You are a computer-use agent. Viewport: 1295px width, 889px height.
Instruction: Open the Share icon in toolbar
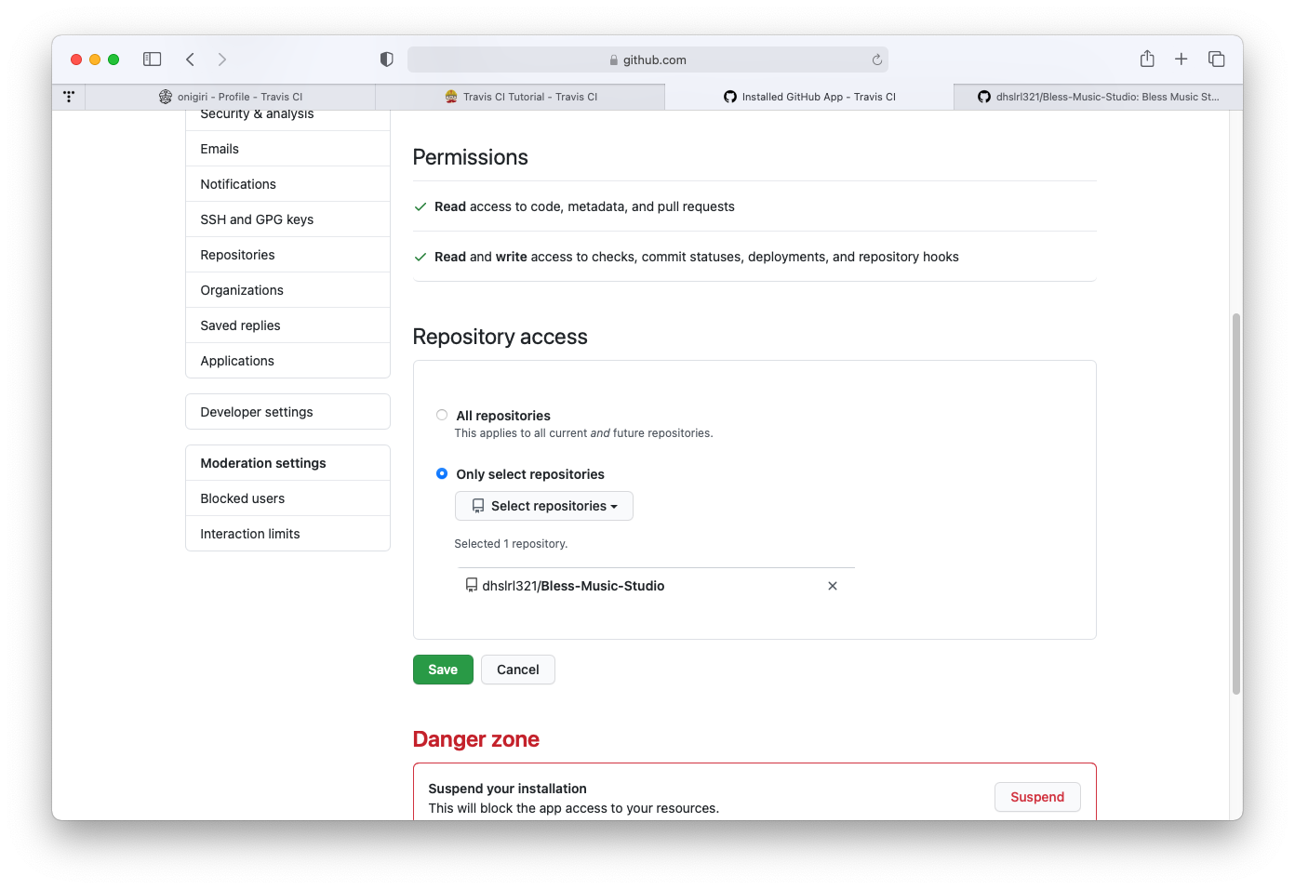point(1147,59)
